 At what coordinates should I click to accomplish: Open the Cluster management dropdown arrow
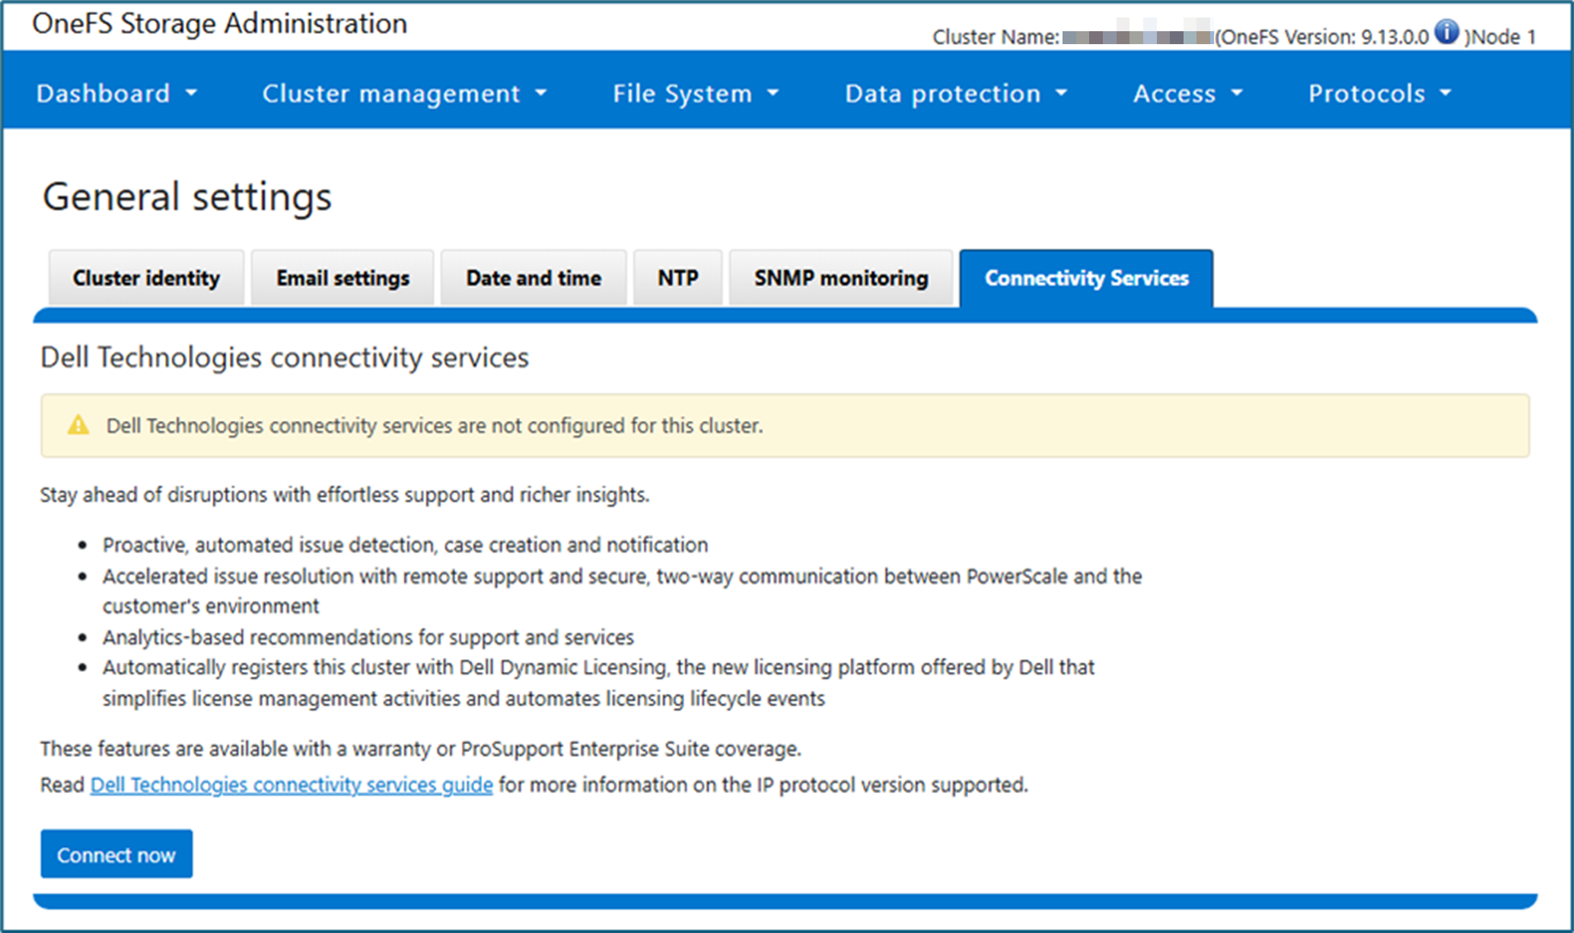coord(541,93)
